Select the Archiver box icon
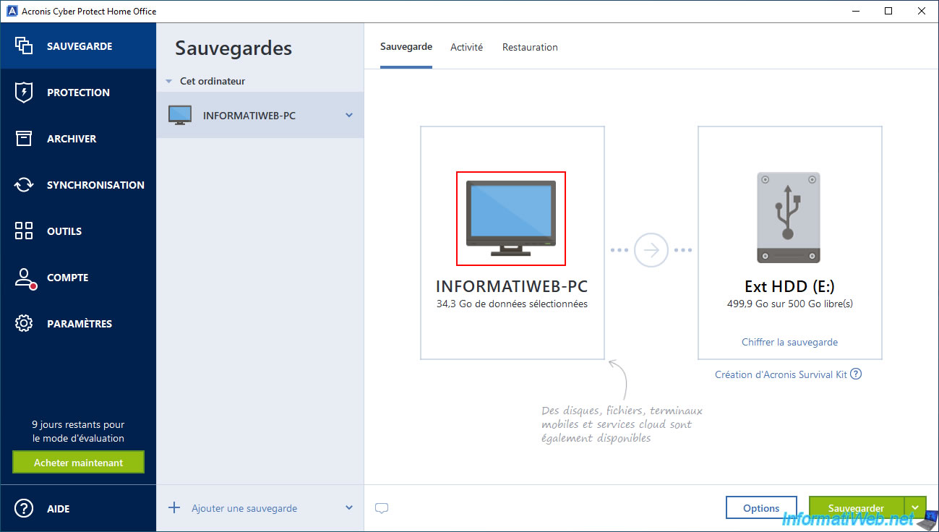Viewport: 939px width, 532px height. point(24,139)
